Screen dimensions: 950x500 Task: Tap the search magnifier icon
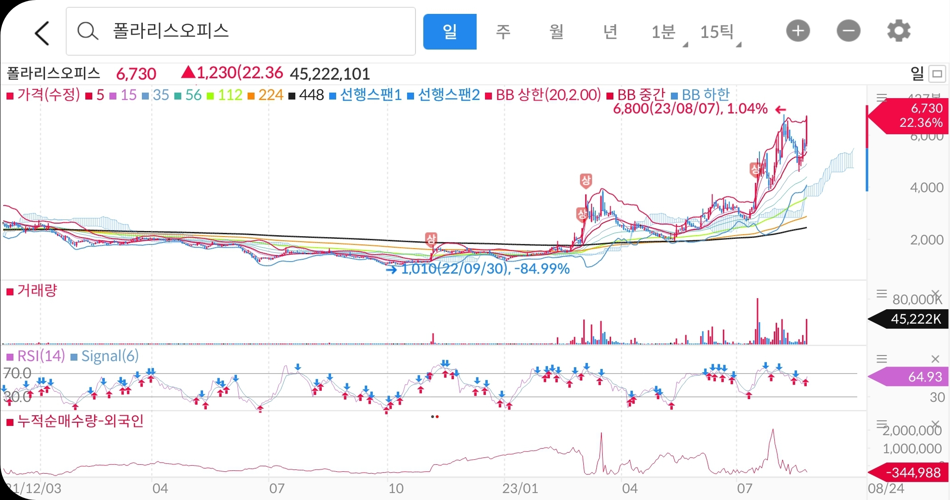pyautogui.click(x=87, y=31)
